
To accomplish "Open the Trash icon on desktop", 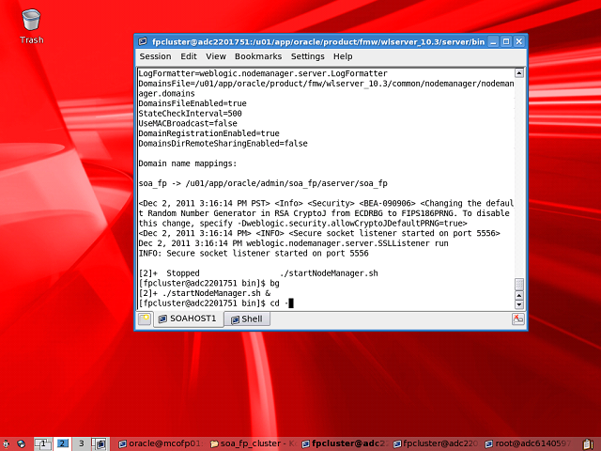I will (x=31, y=26).
